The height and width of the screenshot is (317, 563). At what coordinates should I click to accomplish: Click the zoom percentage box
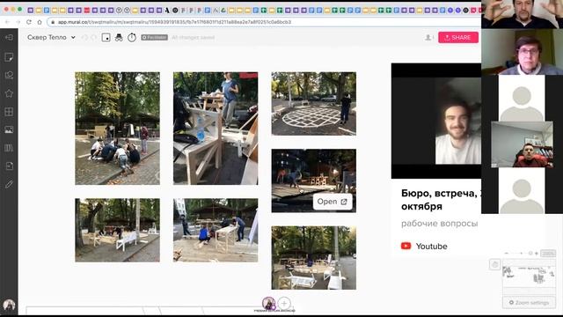click(548, 254)
